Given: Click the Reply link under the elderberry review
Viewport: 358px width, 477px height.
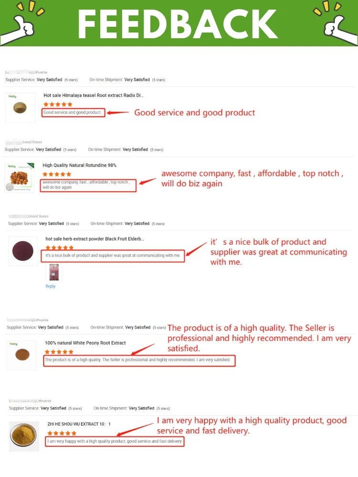Looking at the screenshot, I should point(50,286).
